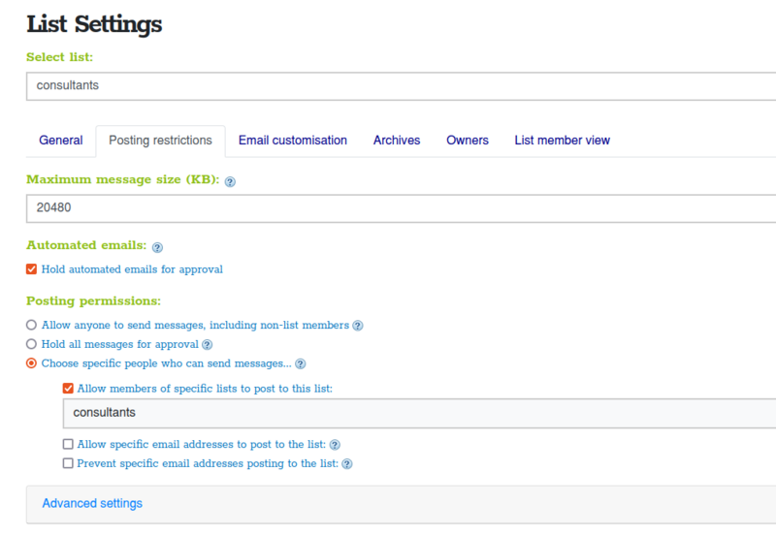This screenshot has width=776, height=535.
Task: Open the Email customisation tab
Action: click(x=293, y=141)
